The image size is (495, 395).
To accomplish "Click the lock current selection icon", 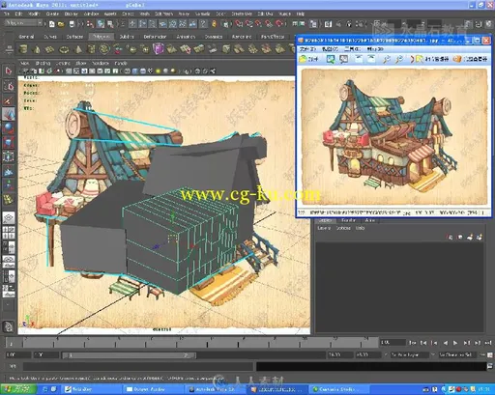I will (214, 24).
